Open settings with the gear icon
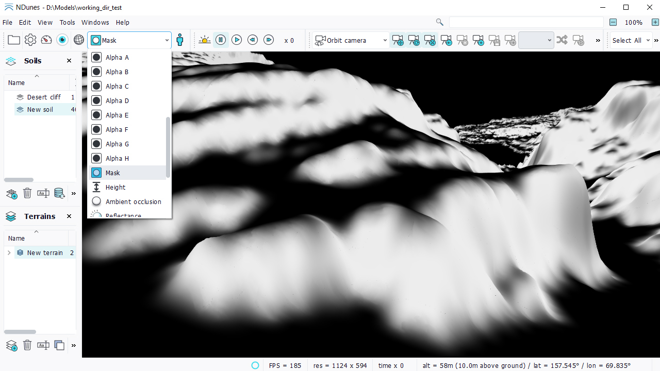660x371 pixels. (x=30, y=40)
